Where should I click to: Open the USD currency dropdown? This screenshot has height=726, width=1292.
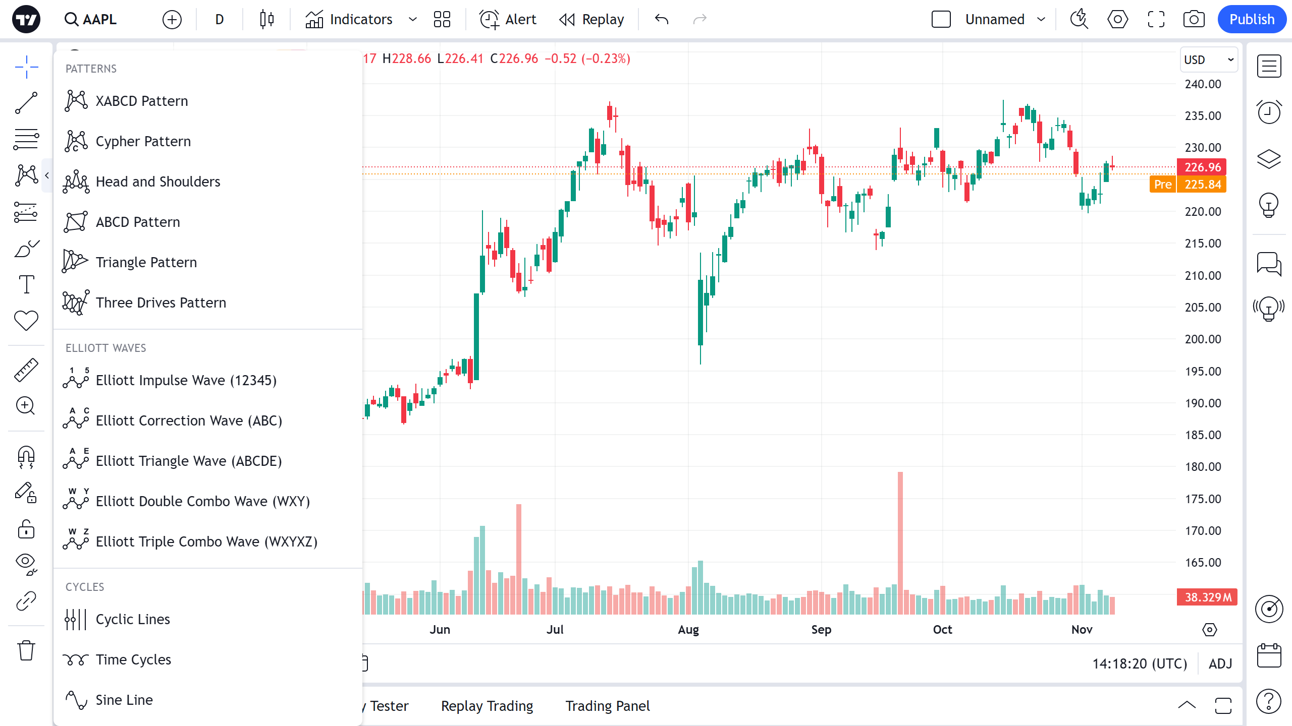click(1208, 59)
